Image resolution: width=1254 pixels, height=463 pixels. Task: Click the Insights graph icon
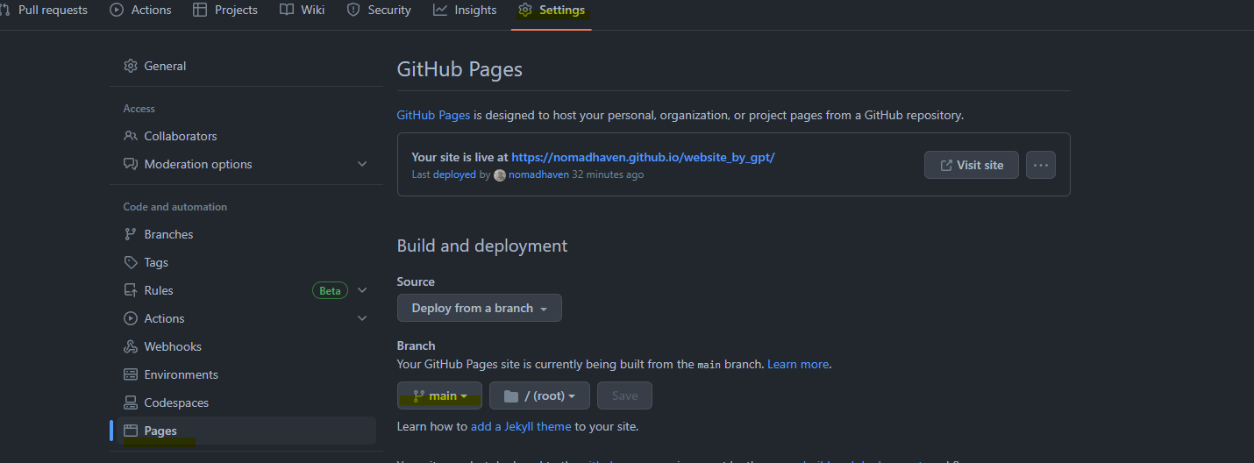[440, 11]
